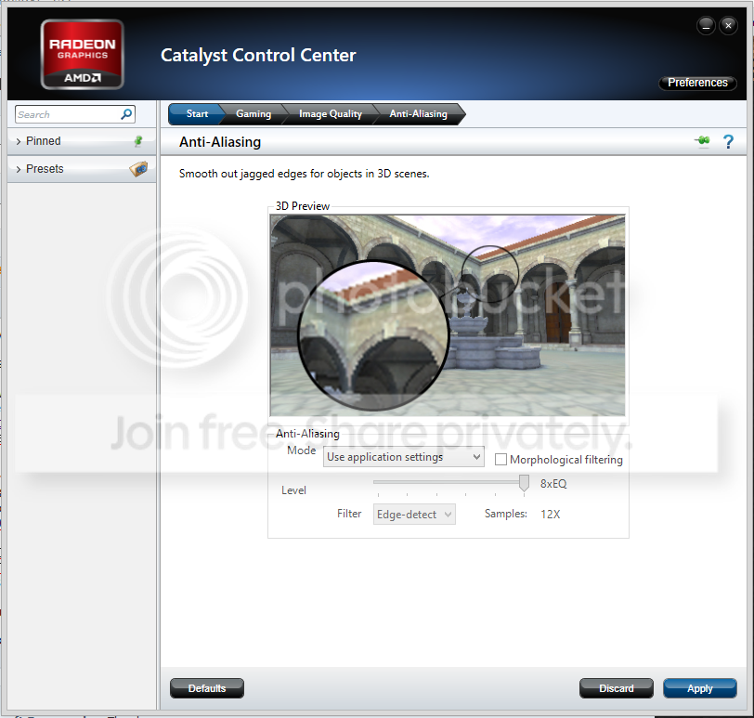Expand the Presets section chevron
This screenshot has height=718, width=754.
pyautogui.click(x=19, y=169)
